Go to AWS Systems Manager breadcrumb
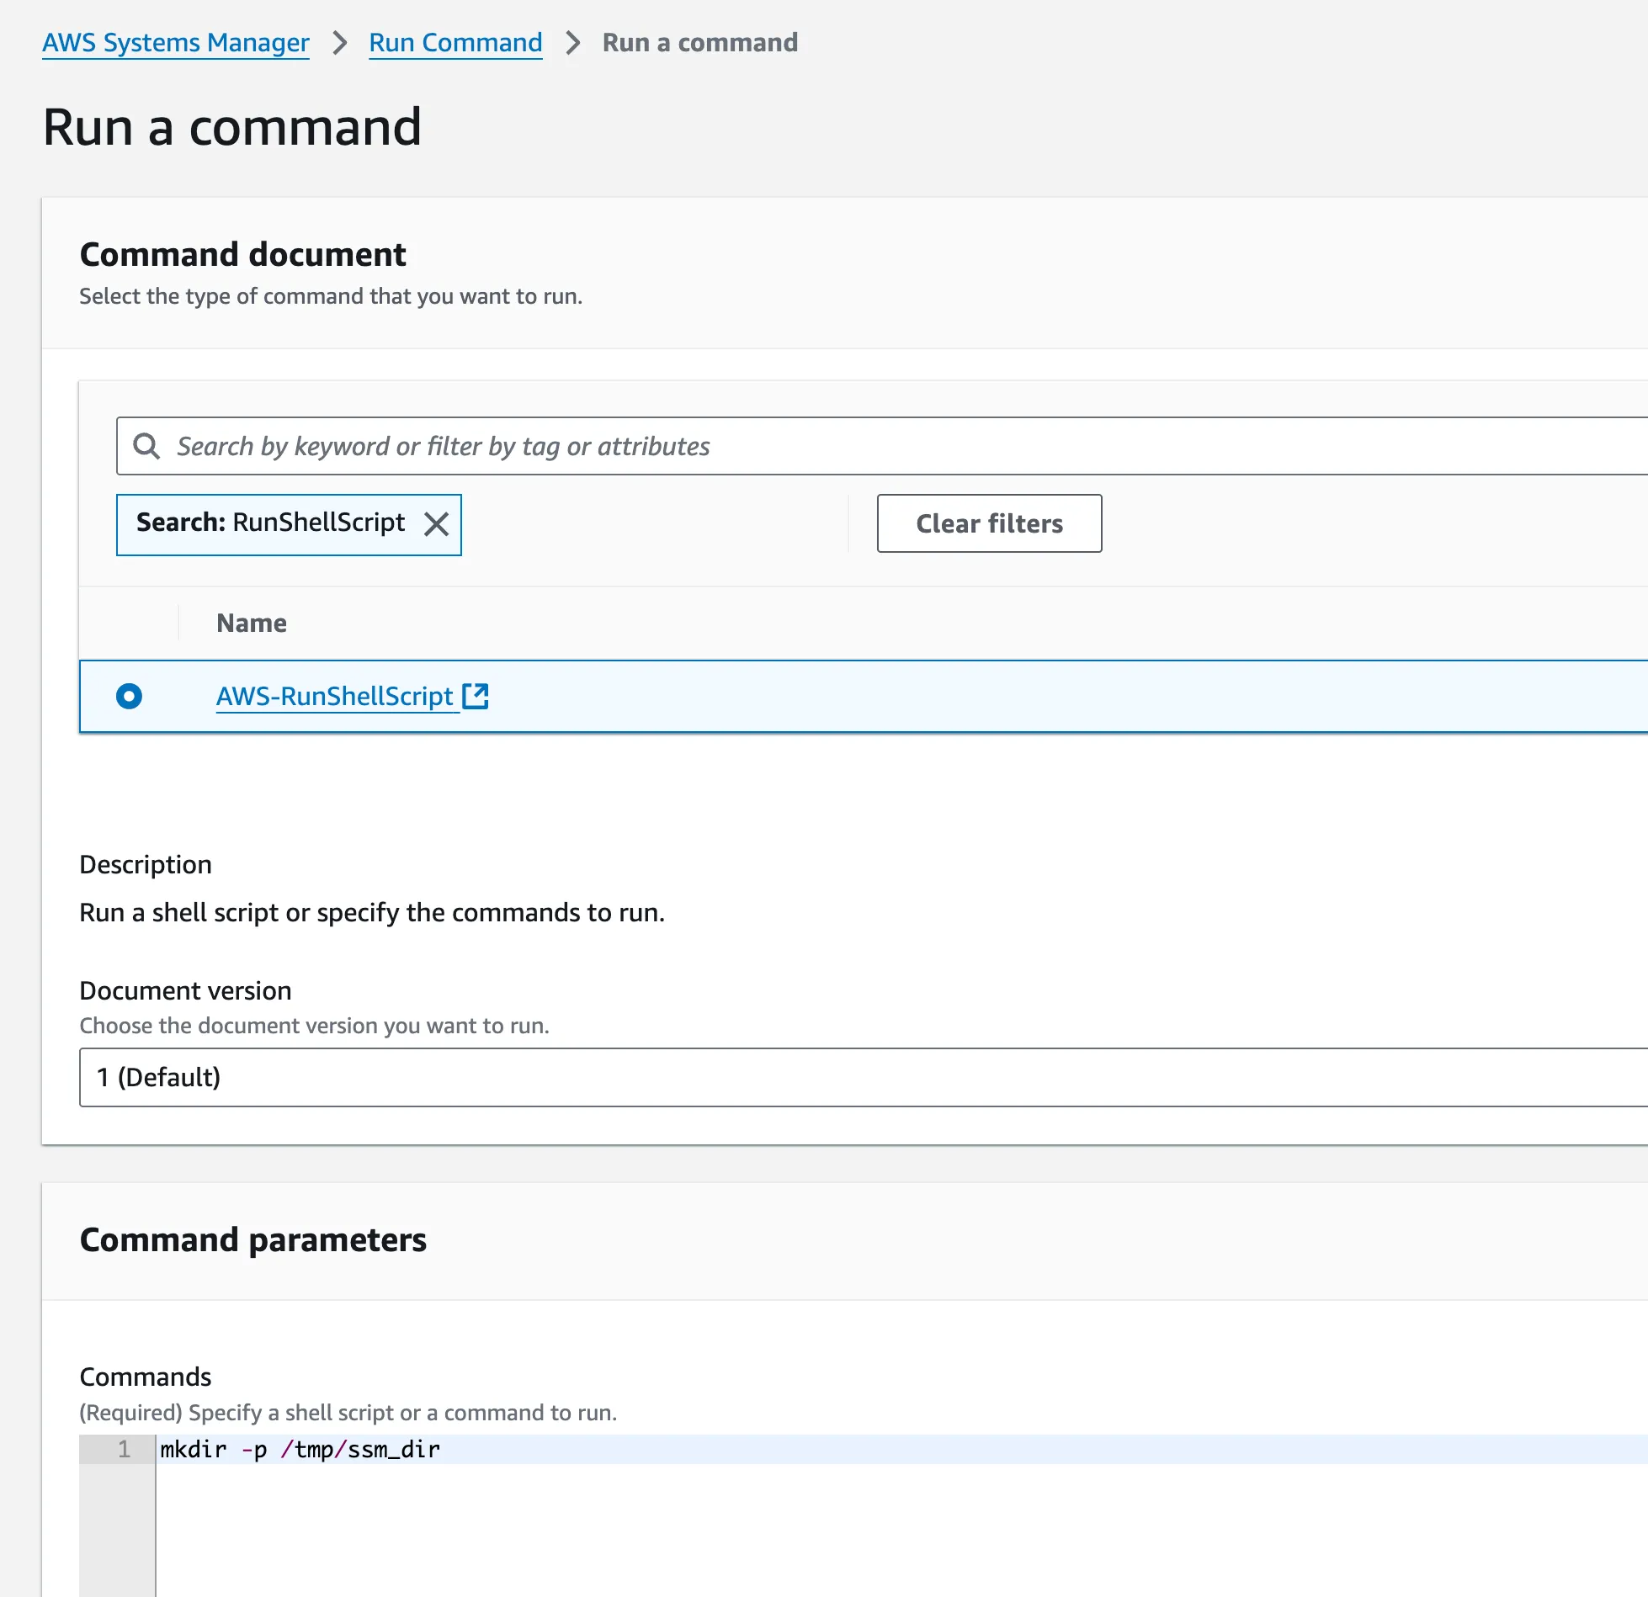 click(x=176, y=43)
